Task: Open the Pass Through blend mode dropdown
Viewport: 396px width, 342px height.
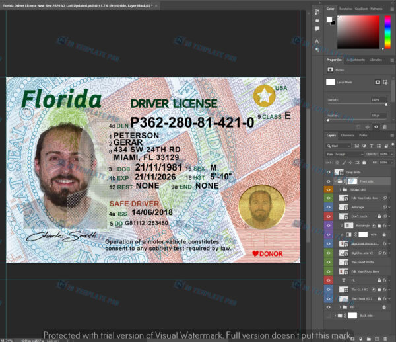Action: pos(345,154)
